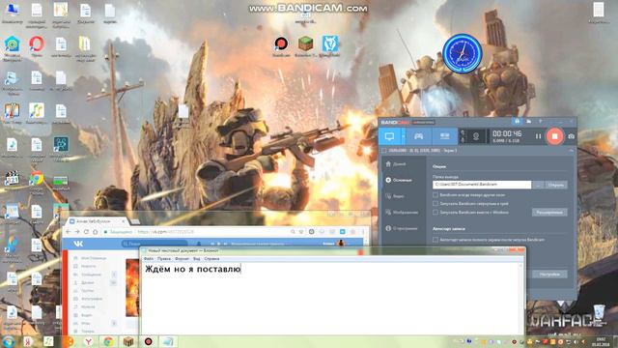Open the О программе tab in Bandicam

(402, 228)
